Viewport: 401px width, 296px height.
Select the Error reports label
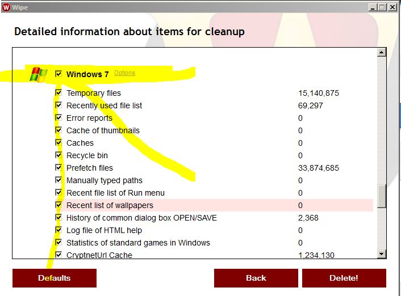(x=89, y=119)
